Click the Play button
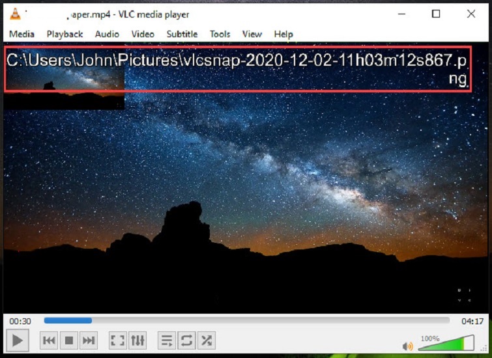Image resolution: width=492 pixels, height=358 pixels. [18, 340]
